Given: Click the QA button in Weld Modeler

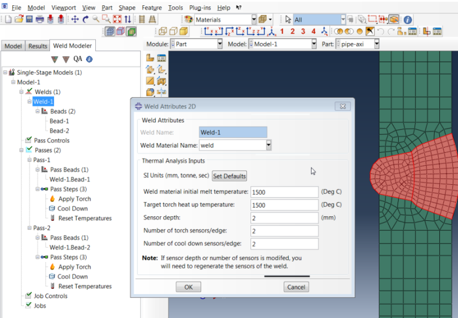Looking at the screenshot, I should click(x=78, y=59).
